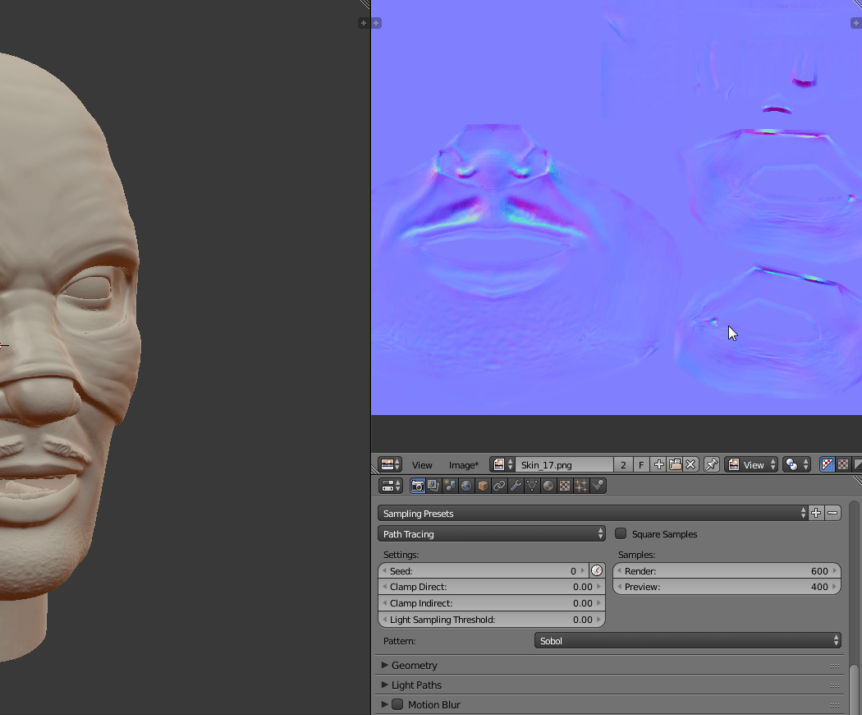
Task: Click the pin image icon
Action: 712,465
